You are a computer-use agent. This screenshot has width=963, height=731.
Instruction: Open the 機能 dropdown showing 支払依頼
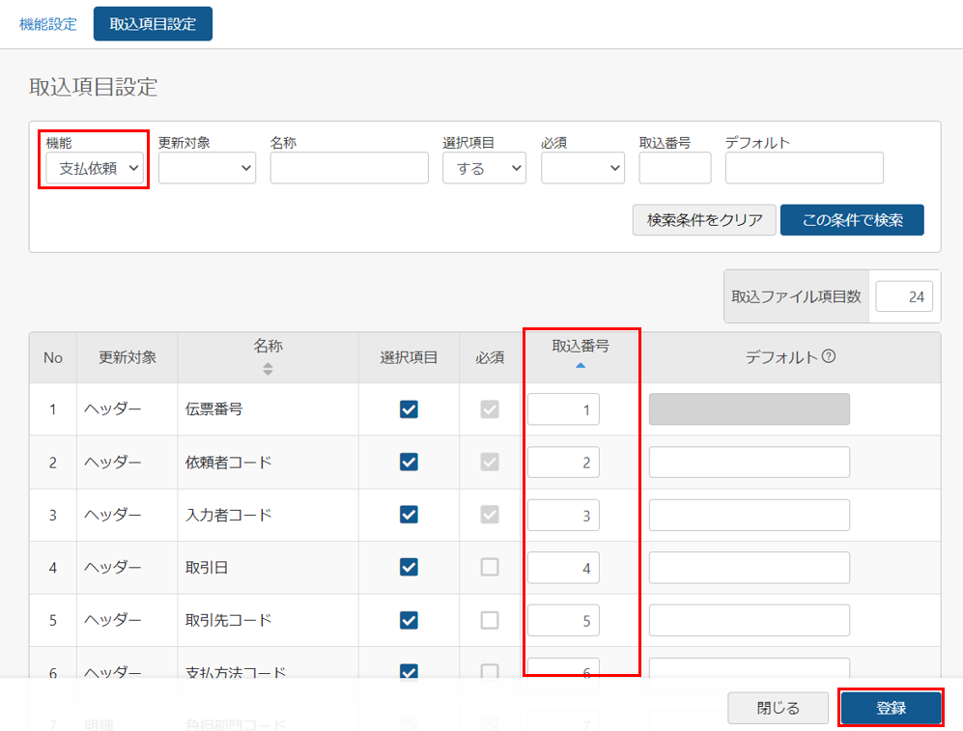[x=95, y=168]
